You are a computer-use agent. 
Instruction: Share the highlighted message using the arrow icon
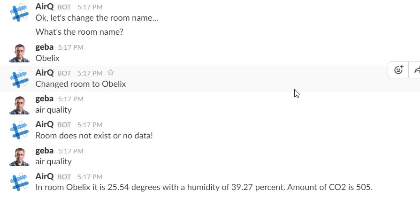coord(417,70)
